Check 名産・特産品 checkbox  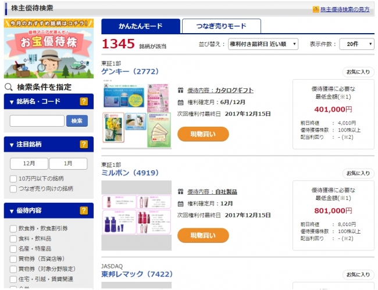coord(13,249)
